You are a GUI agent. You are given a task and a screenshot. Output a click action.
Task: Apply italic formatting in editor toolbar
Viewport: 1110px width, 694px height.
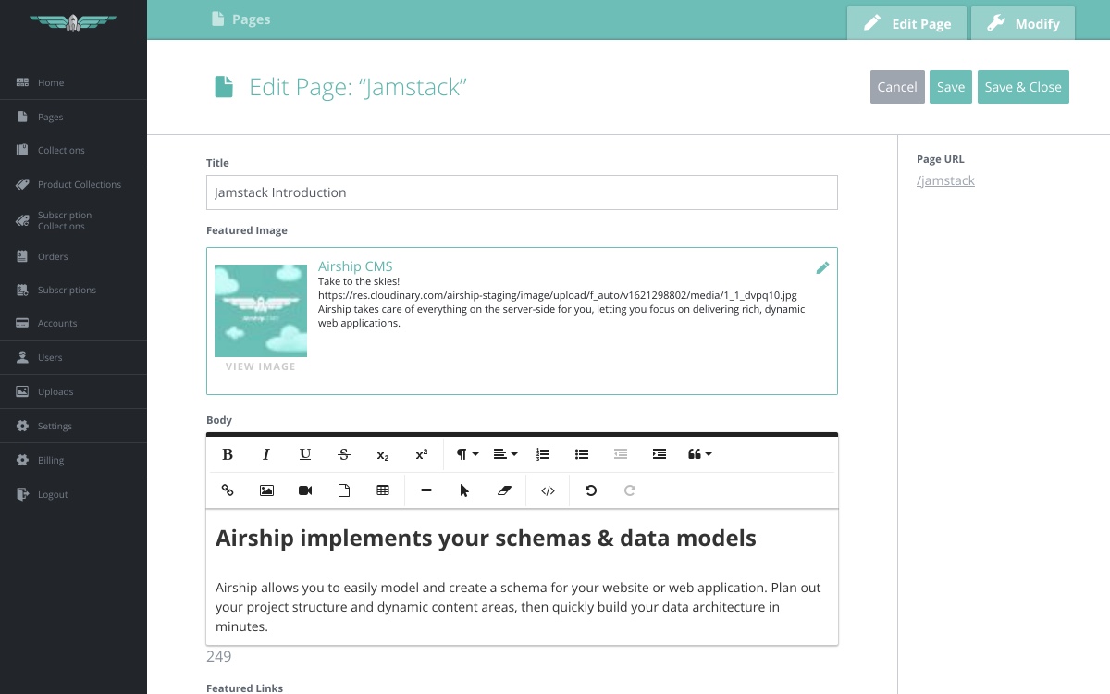click(266, 454)
